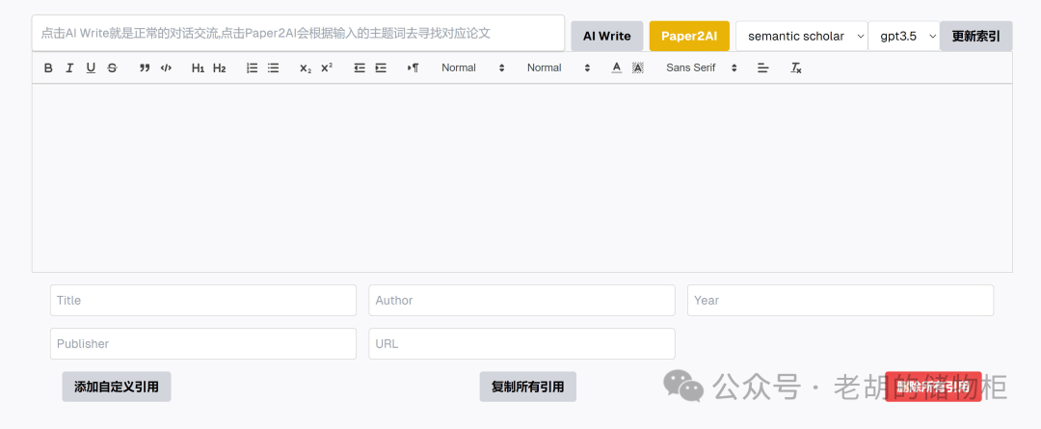
Task: Focus the Author input field
Action: (521, 300)
